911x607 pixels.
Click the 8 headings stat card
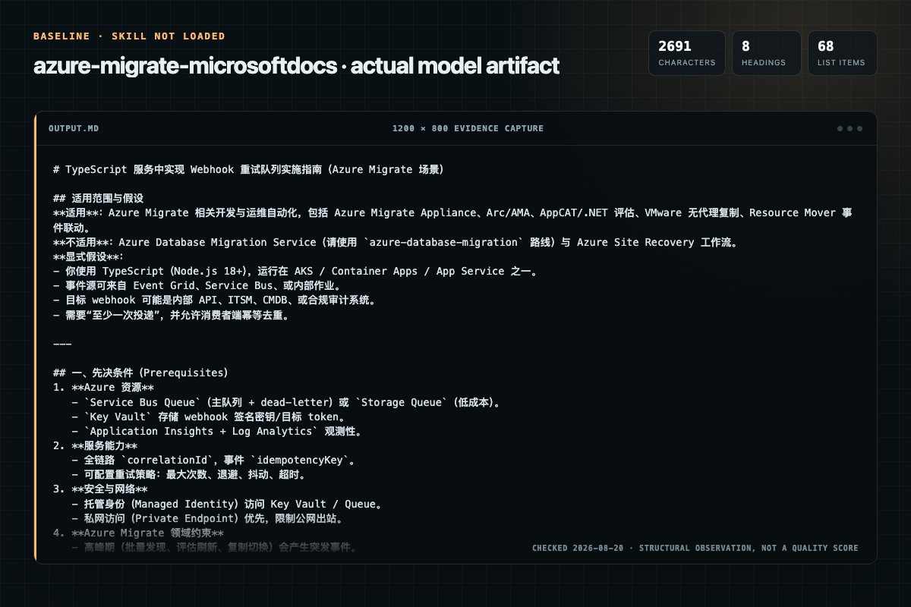coord(767,53)
